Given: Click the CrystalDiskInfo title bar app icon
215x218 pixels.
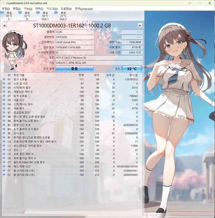Looking at the screenshot, I should point(3,3).
